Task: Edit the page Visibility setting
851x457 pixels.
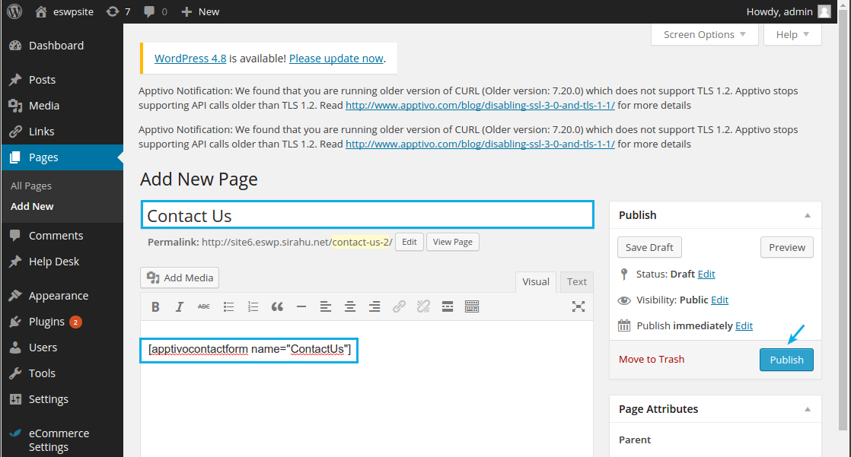Action: pyautogui.click(x=719, y=300)
